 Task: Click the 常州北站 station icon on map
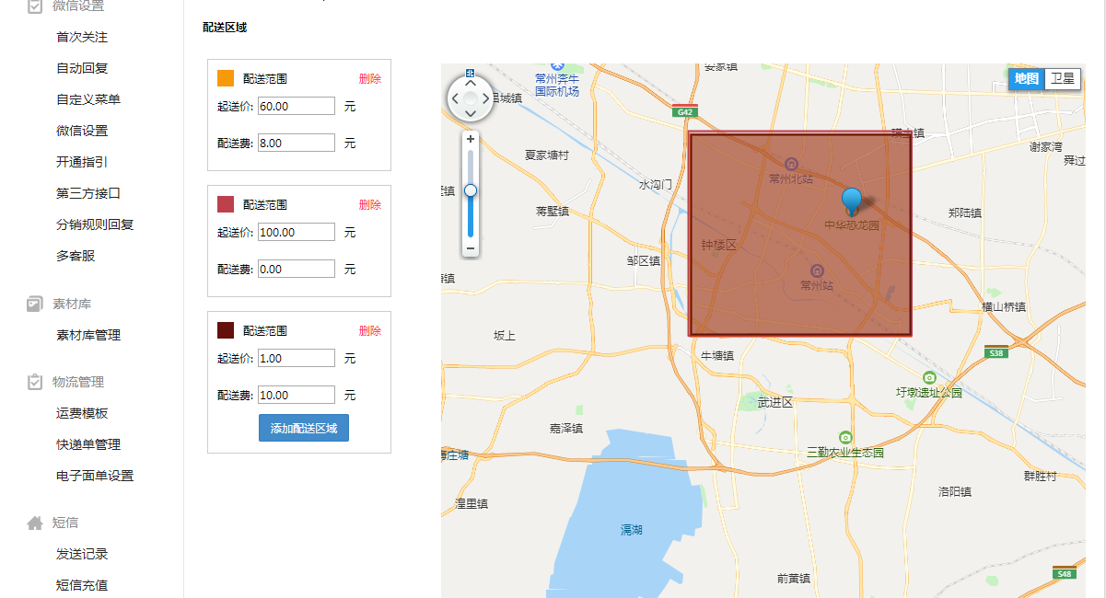point(791,164)
